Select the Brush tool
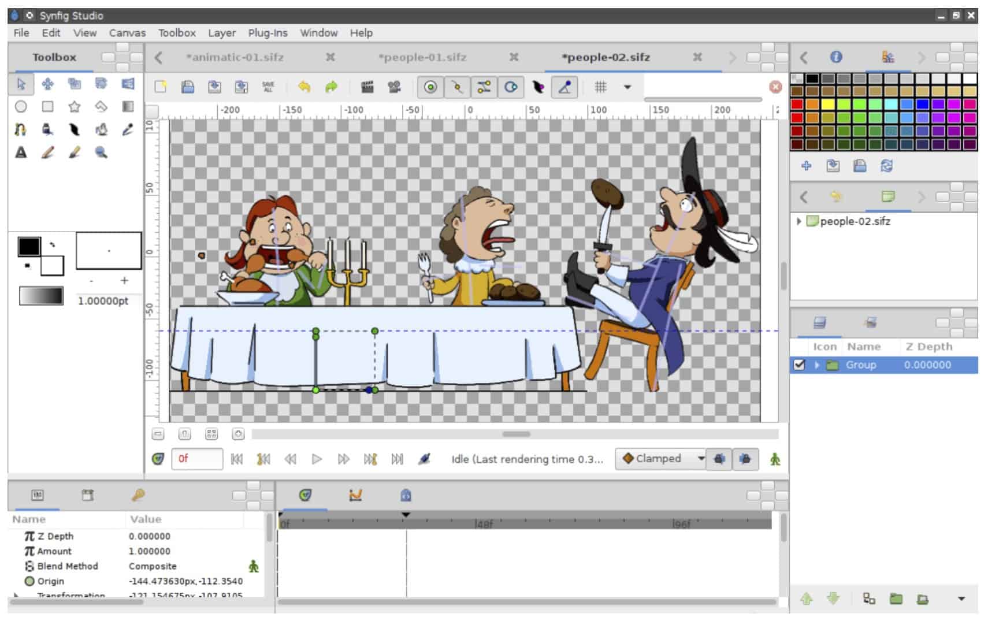Viewport: 988px width, 632px height. (x=74, y=153)
